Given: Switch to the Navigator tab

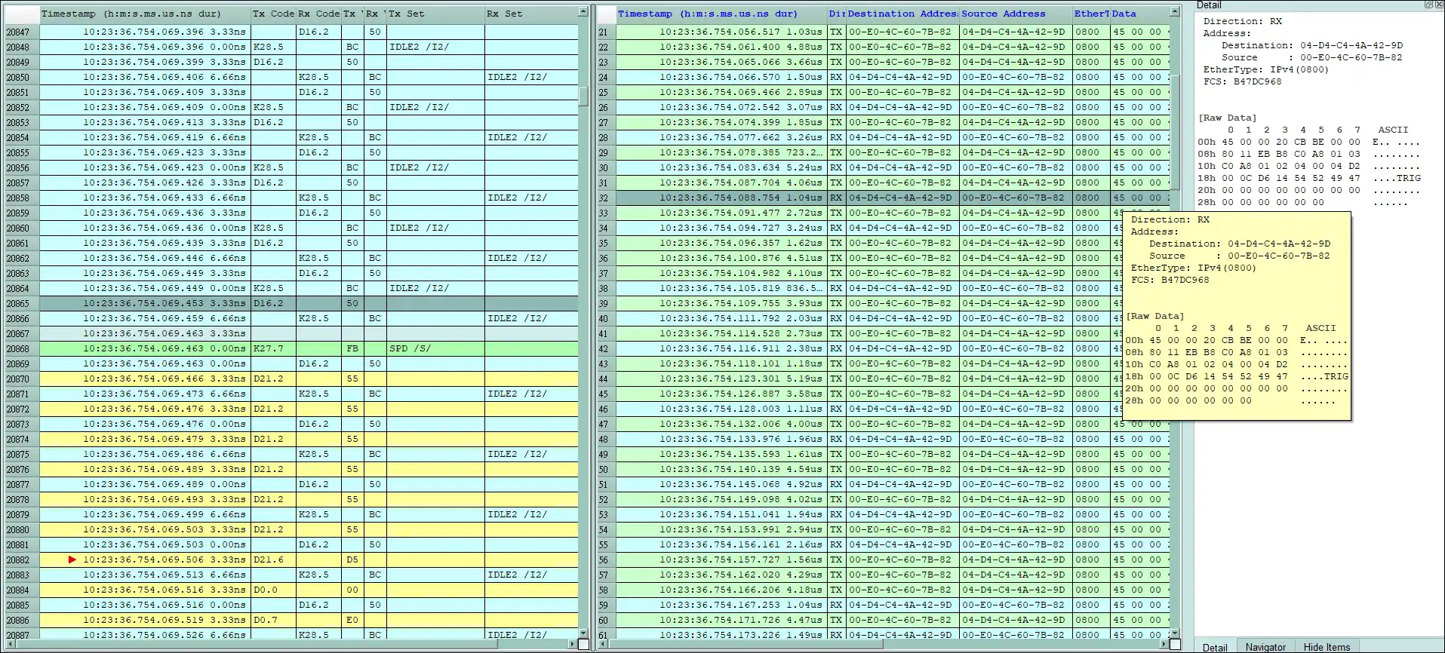Looking at the screenshot, I should (1265, 647).
